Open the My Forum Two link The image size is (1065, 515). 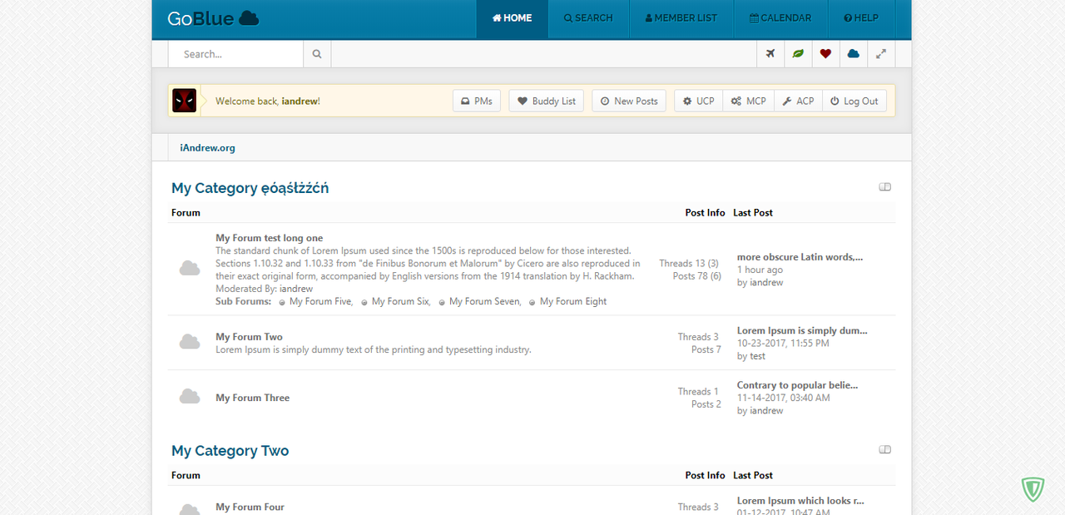249,337
